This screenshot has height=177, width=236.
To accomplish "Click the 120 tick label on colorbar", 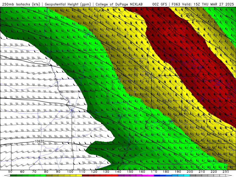I will pos(94,172).
